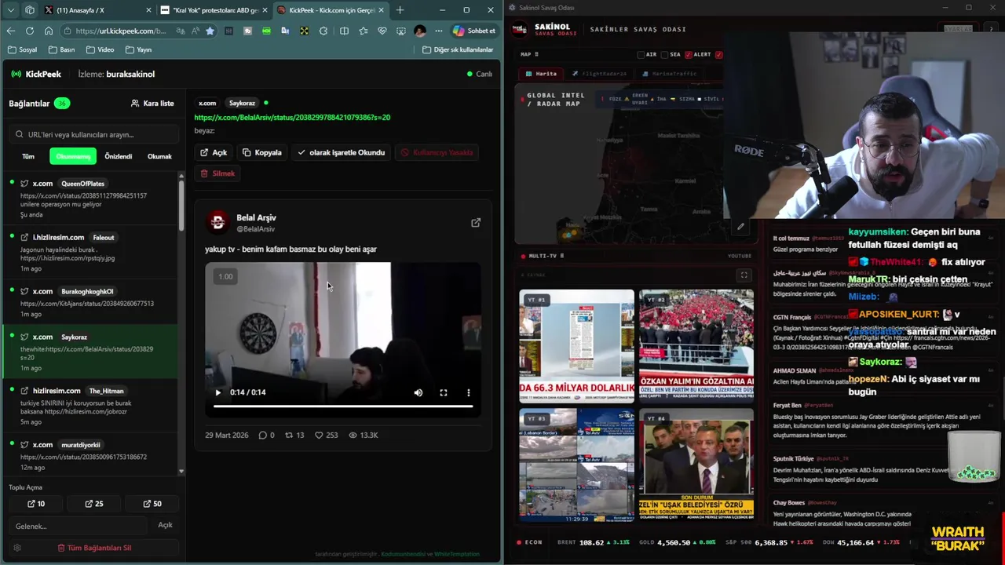Open the Edge extensions puzzle icon
The height and width of the screenshot is (565, 1005).
tap(323, 31)
